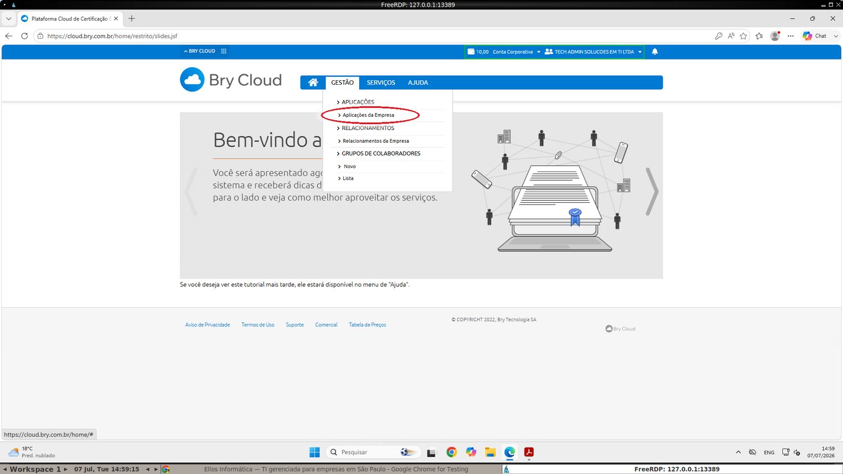Open the notifications bell
843x474 pixels.
click(655, 52)
